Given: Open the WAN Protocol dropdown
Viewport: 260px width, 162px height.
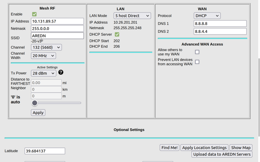Looking at the screenshot, I should coord(207,16).
